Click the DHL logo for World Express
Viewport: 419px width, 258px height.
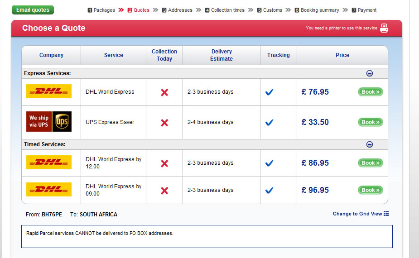pyautogui.click(x=49, y=91)
